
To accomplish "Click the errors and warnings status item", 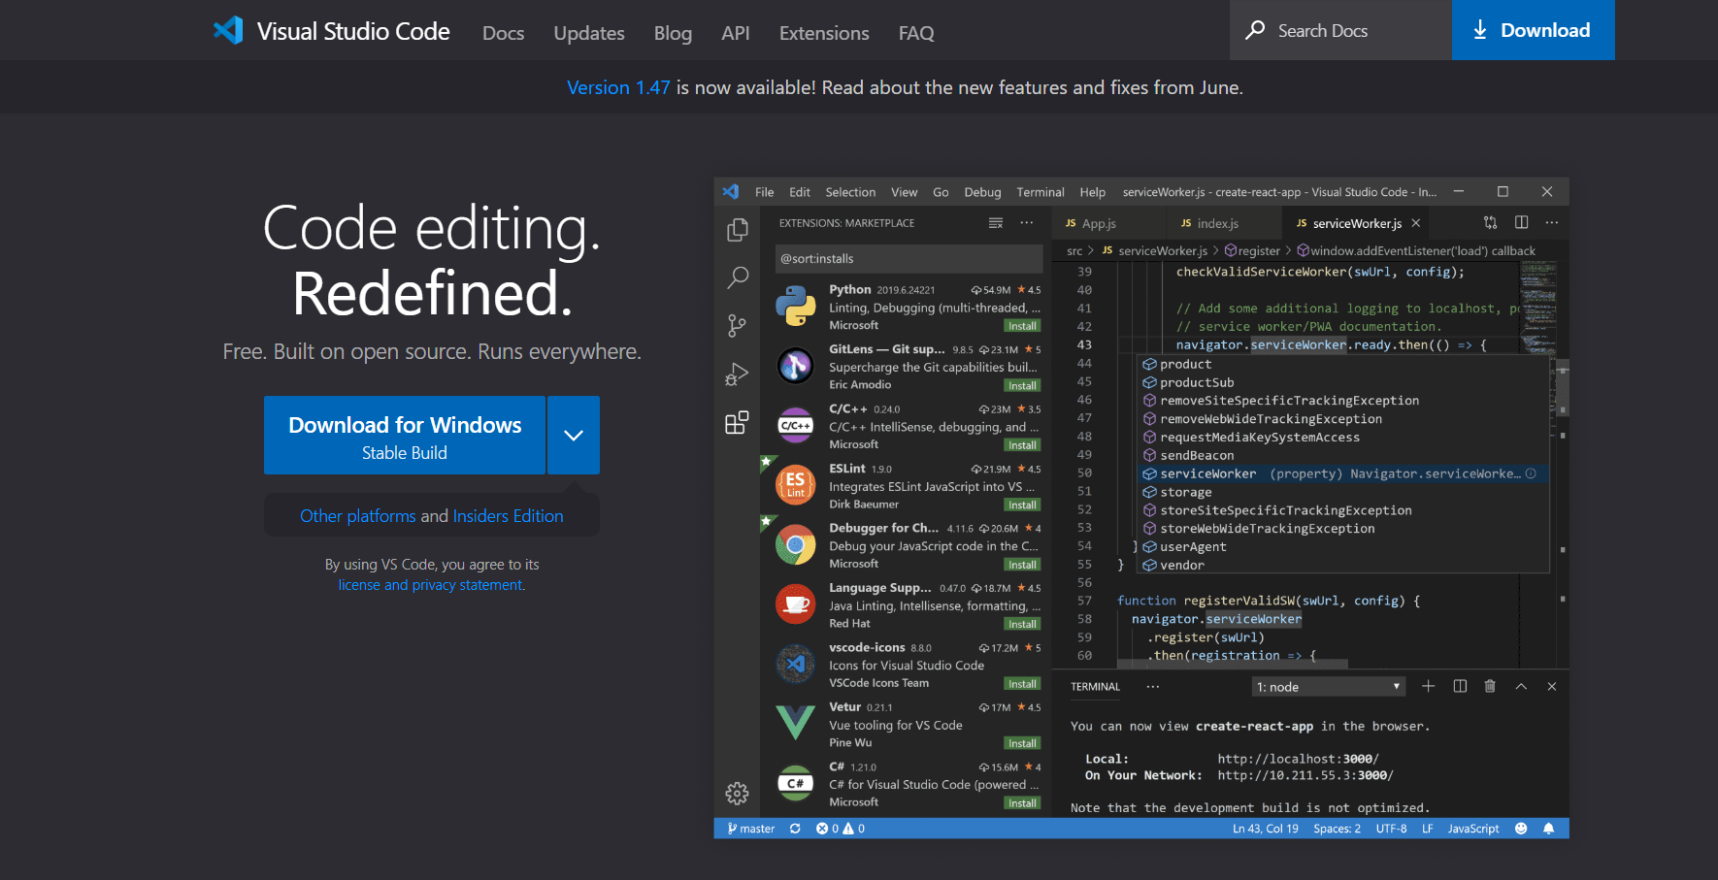I will click(x=841, y=829).
